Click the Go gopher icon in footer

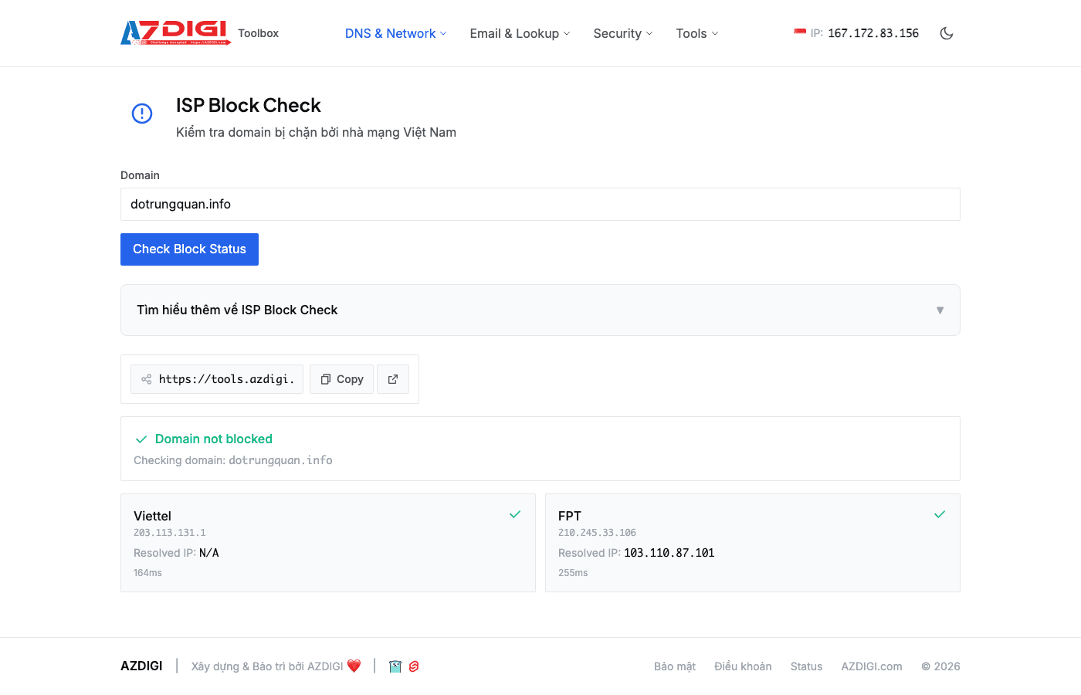tap(395, 666)
